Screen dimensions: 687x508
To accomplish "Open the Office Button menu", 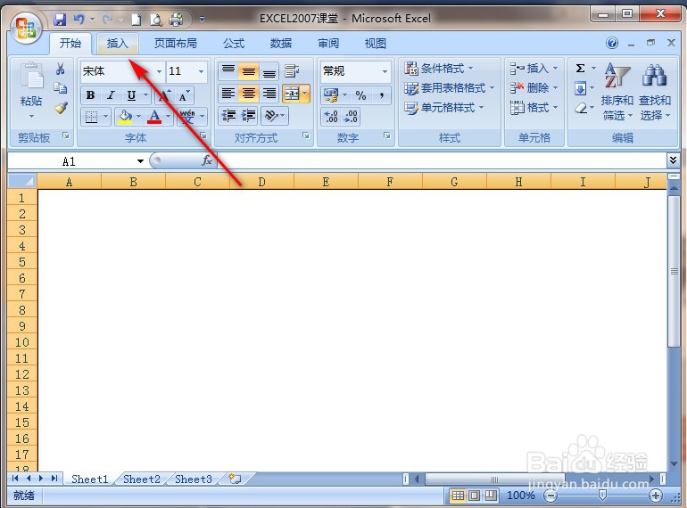I will (26, 27).
